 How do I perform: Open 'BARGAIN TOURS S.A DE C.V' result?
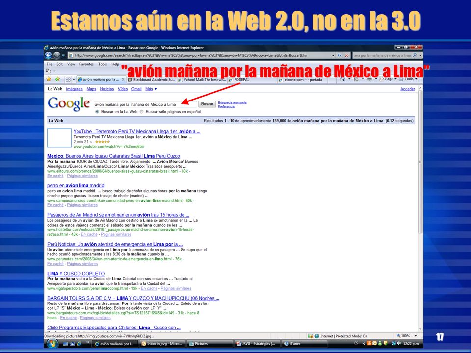coord(133,298)
